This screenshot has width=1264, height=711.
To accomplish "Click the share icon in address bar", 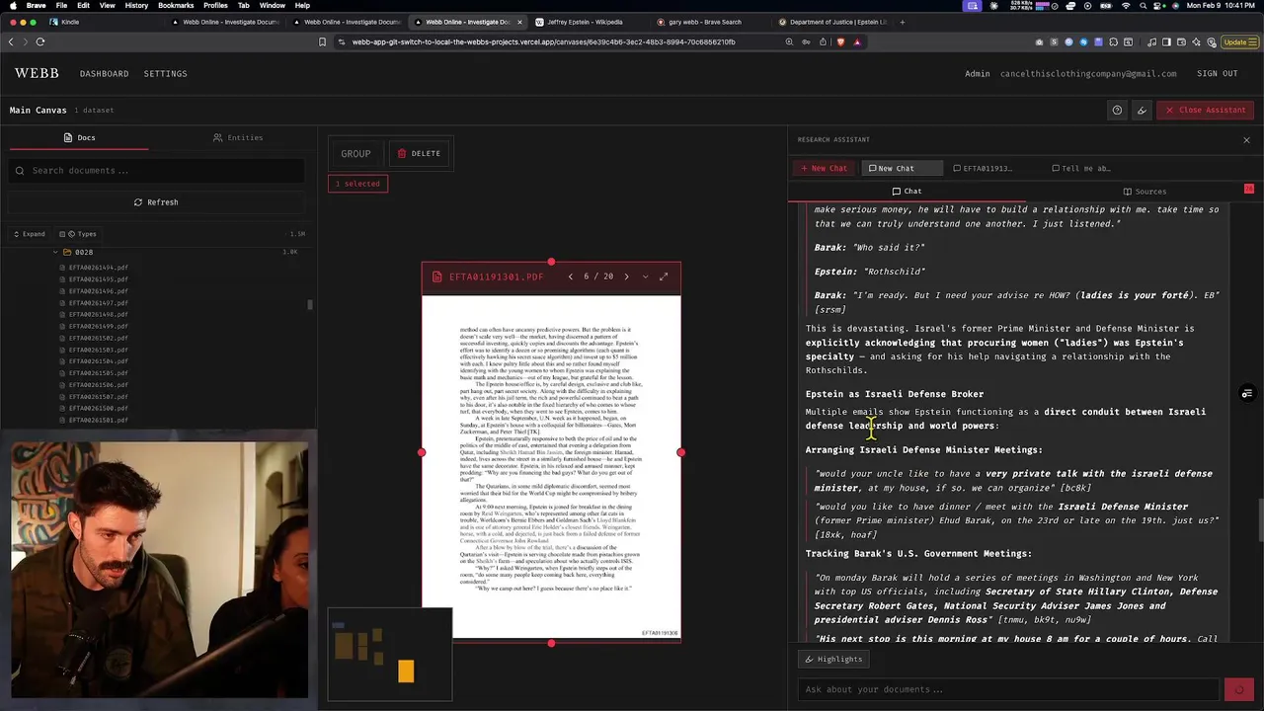I will pyautogui.click(x=823, y=41).
